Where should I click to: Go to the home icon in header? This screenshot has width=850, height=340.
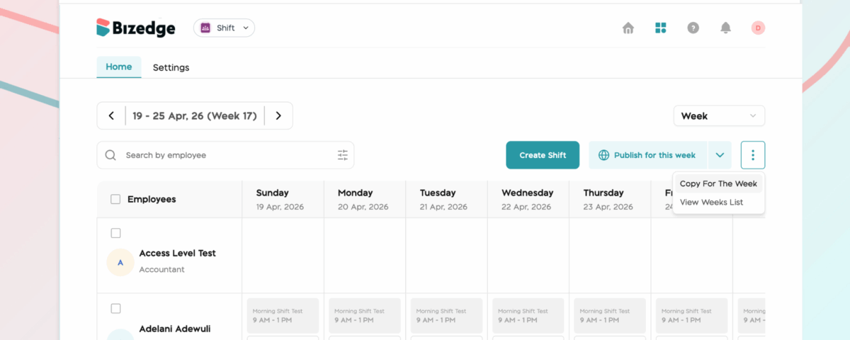click(628, 28)
